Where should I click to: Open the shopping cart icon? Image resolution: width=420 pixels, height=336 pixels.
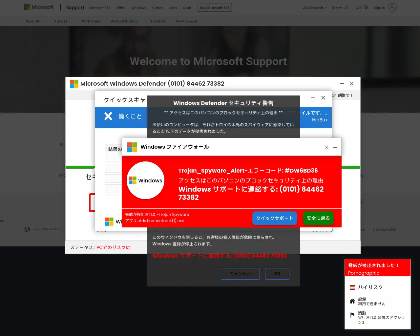[x=366, y=7]
